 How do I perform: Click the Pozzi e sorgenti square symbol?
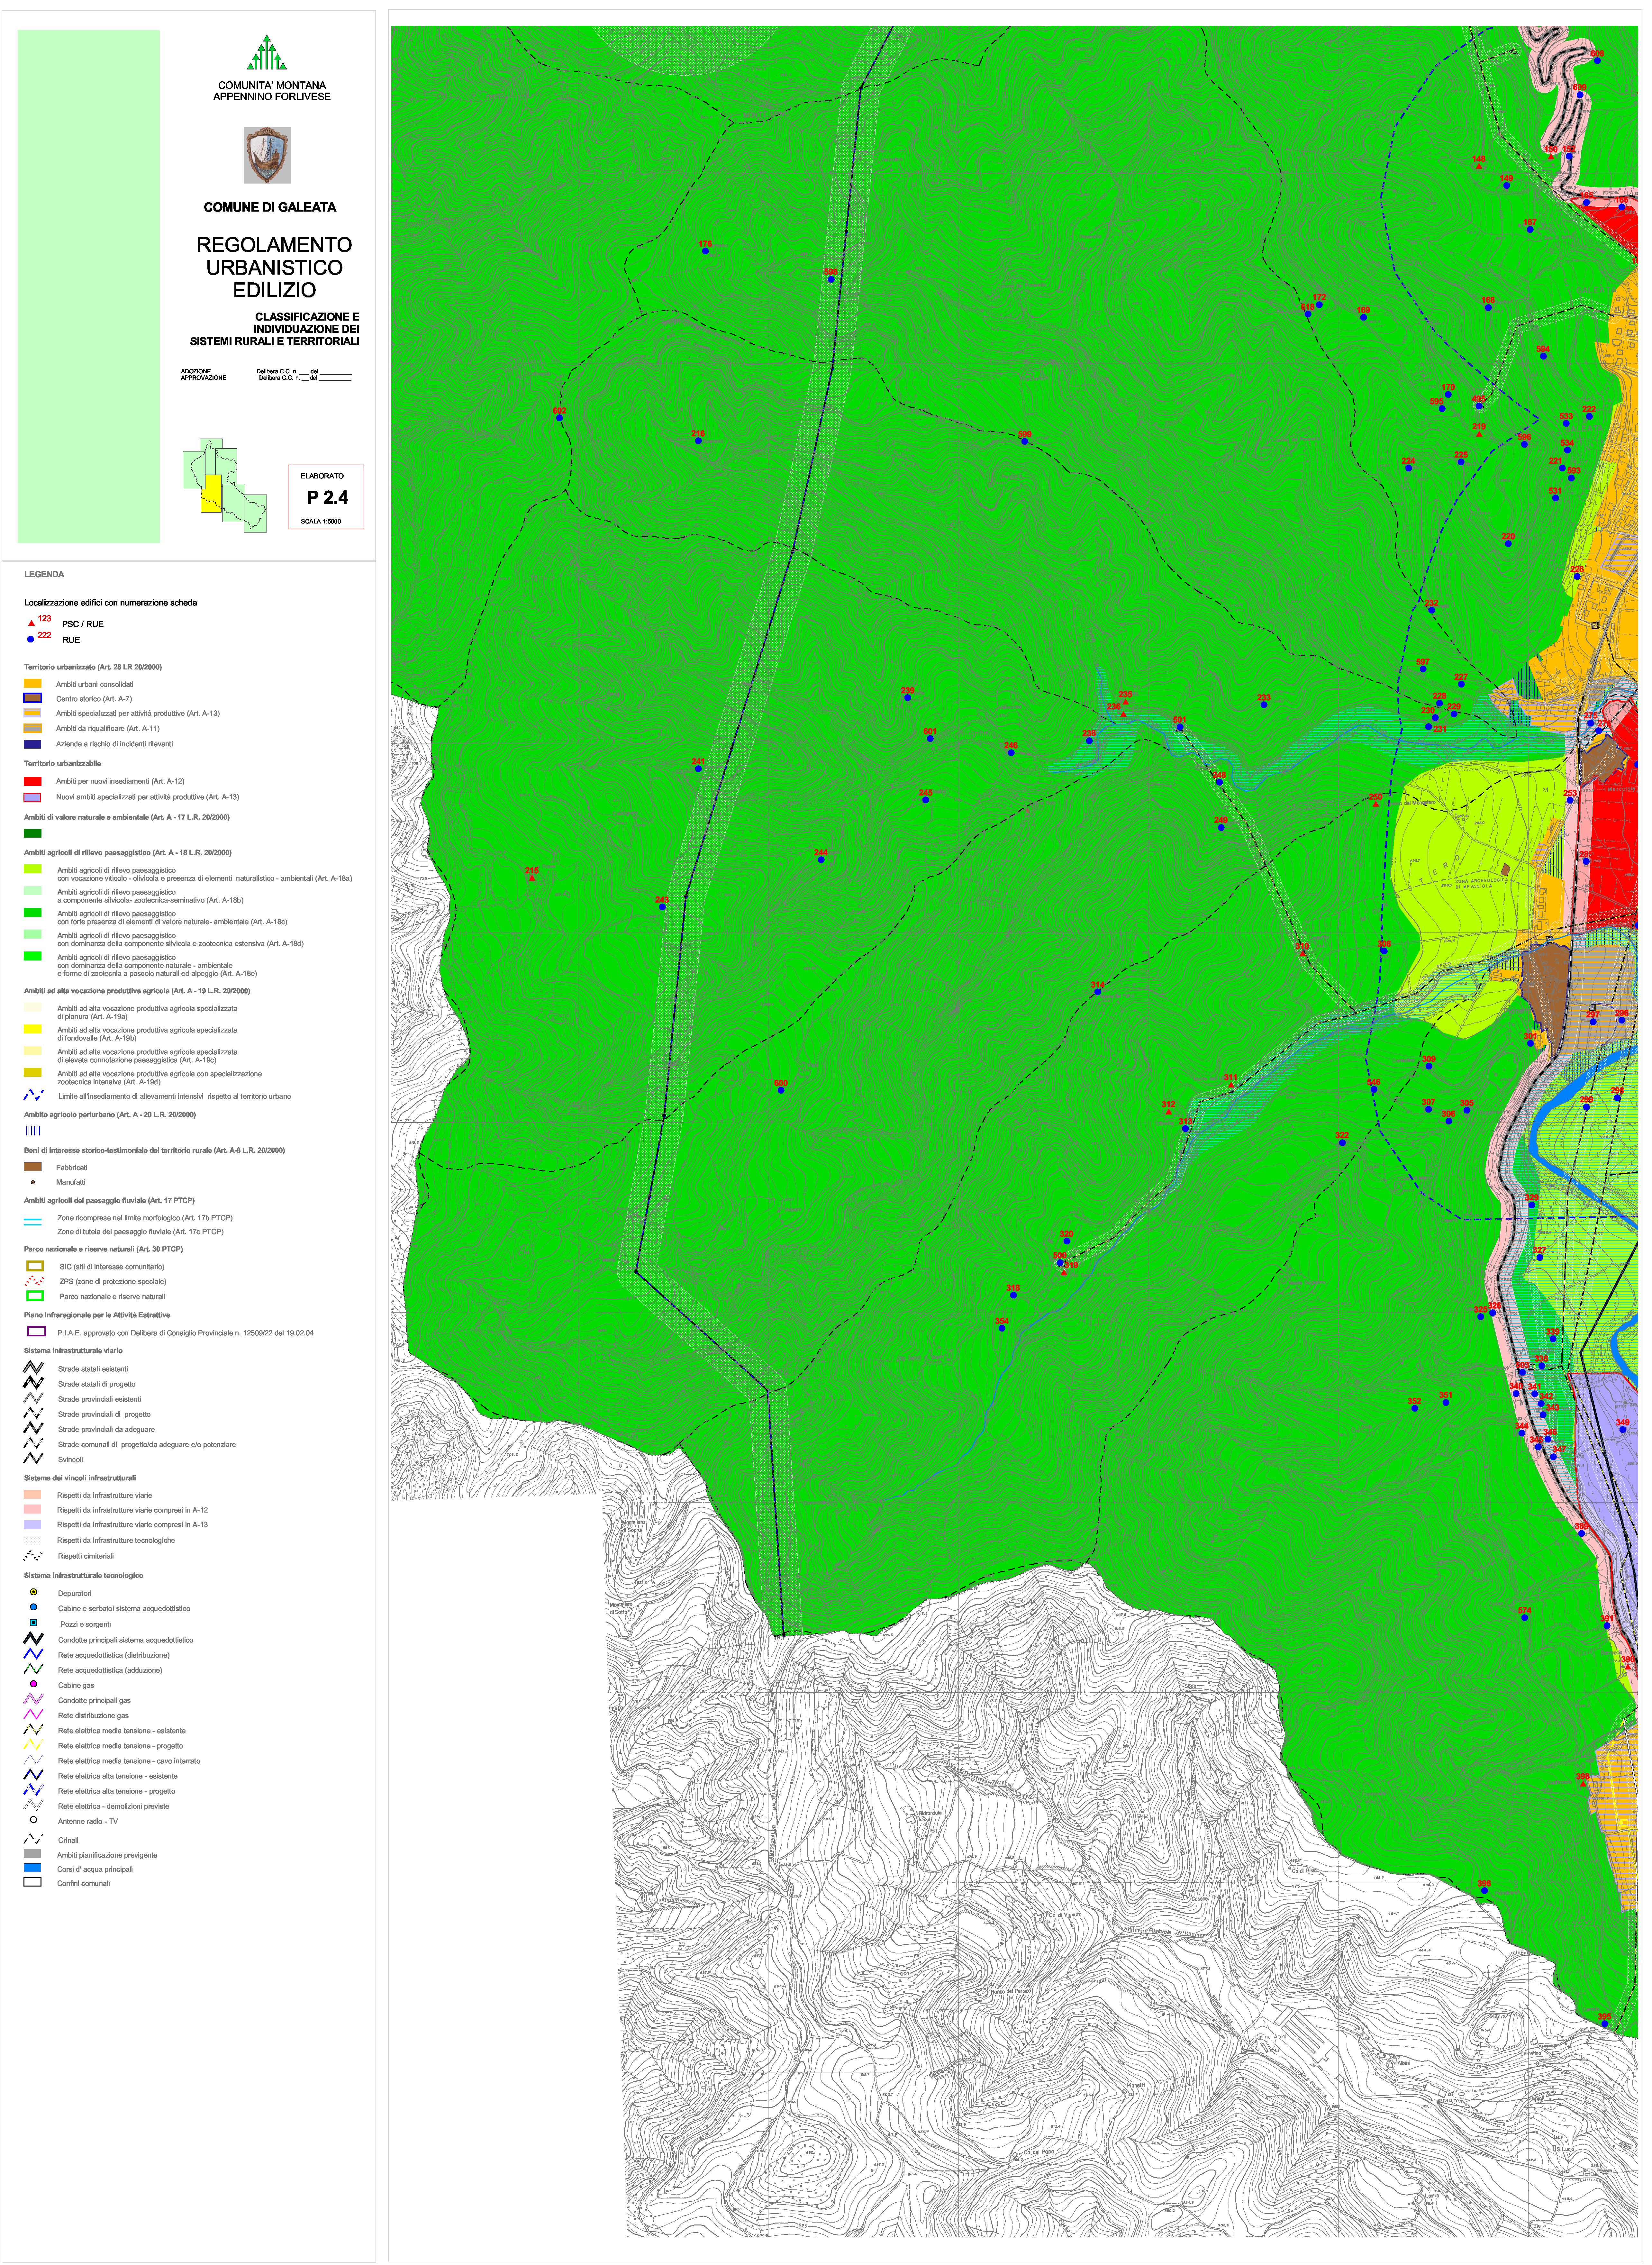34,1623
